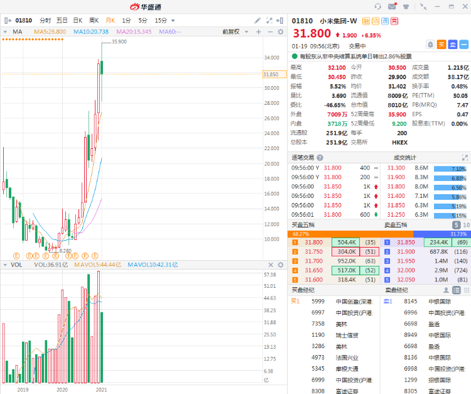Open VOL indicator settings gear
This screenshot has height=394, width=471.
(281, 265)
